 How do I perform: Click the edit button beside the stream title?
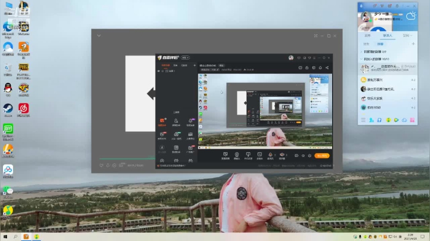pyautogui.click(x=222, y=66)
